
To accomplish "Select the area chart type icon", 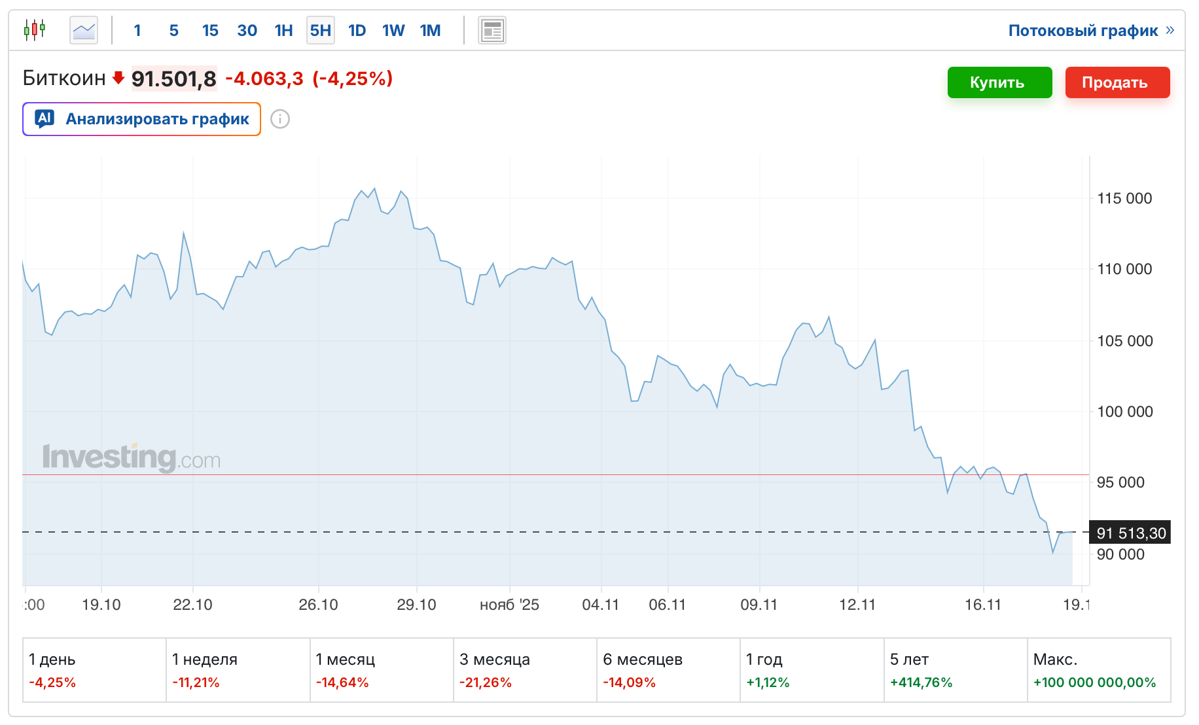I will pos(84,30).
